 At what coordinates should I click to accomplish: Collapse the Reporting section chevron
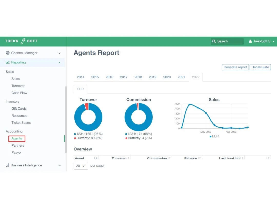pos(60,63)
